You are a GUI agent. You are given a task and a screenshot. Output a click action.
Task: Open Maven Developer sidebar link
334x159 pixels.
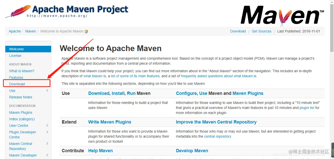point(23,155)
